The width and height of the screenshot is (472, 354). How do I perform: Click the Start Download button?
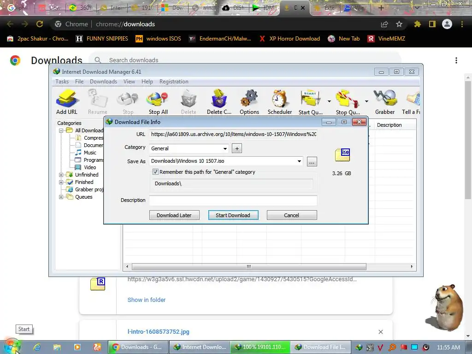pyautogui.click(x=233, y=215)
